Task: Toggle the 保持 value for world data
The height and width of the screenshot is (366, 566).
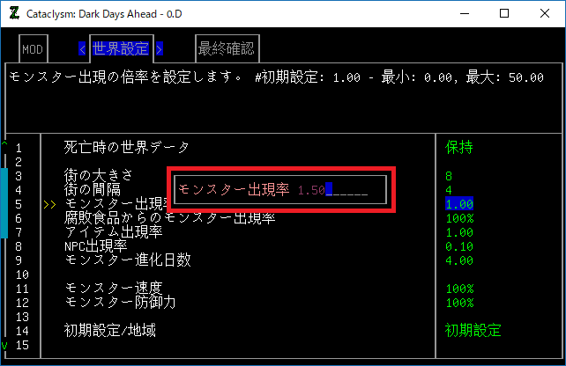Action: [x=460, y=147]
